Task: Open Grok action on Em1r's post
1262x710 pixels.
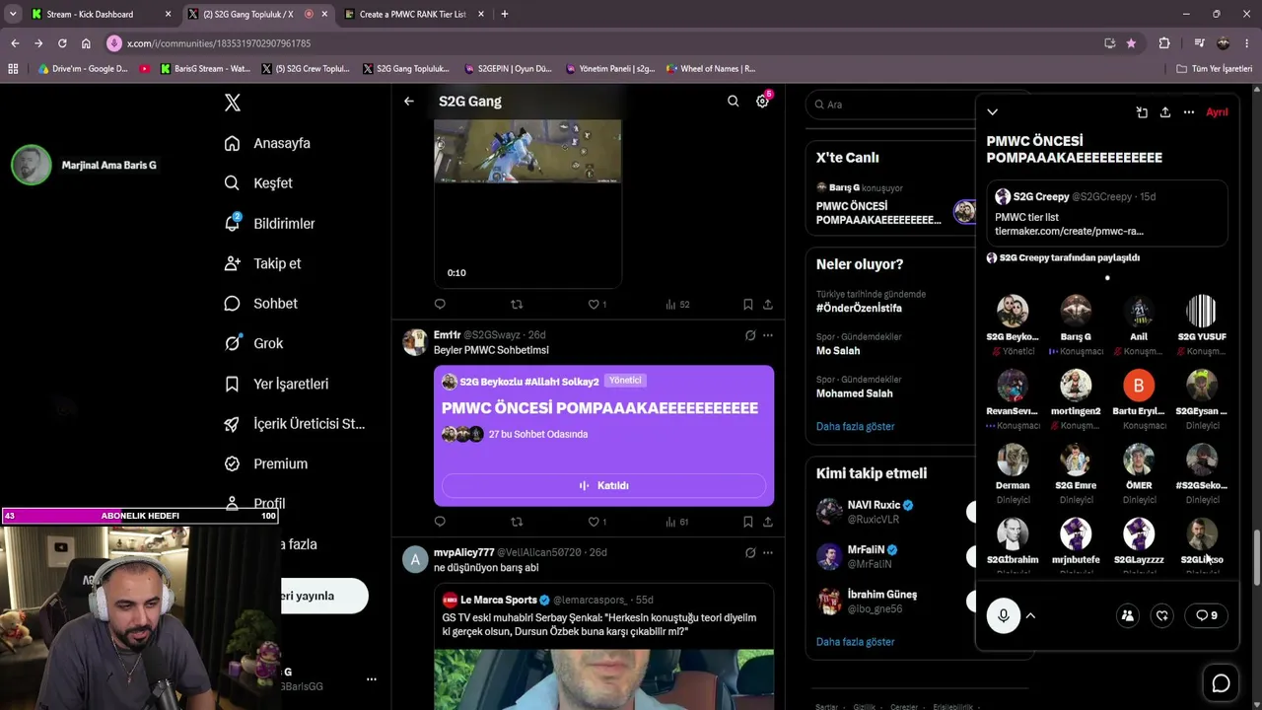Action: [x=750, y=335]
